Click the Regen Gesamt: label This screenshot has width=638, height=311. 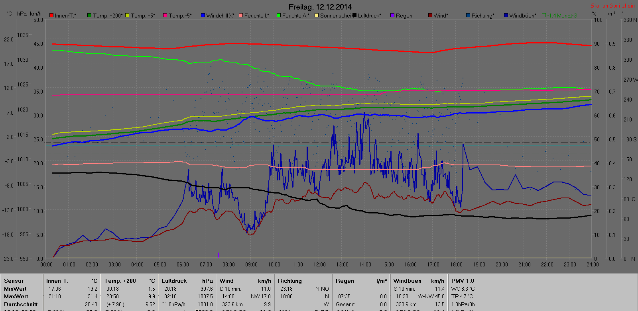pyautogui.click(x=346, y=304)
